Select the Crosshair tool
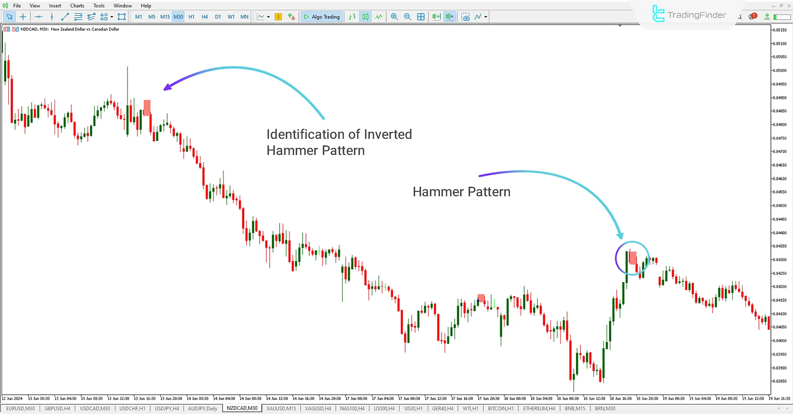The image size is (793, 414). [x=23, y=17]
